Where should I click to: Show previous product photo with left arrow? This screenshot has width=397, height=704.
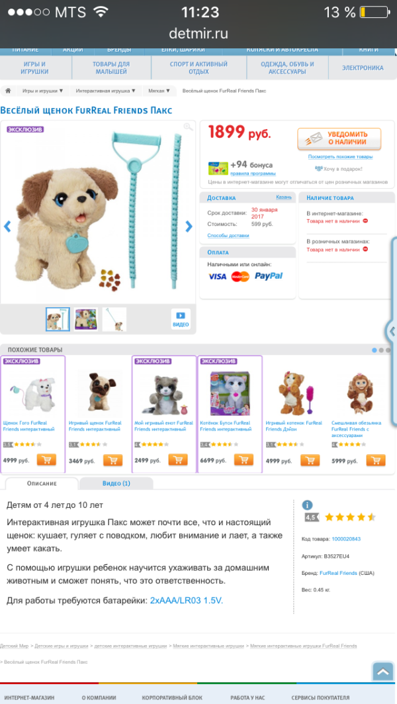pyautogui.click(x=7, y=226)
